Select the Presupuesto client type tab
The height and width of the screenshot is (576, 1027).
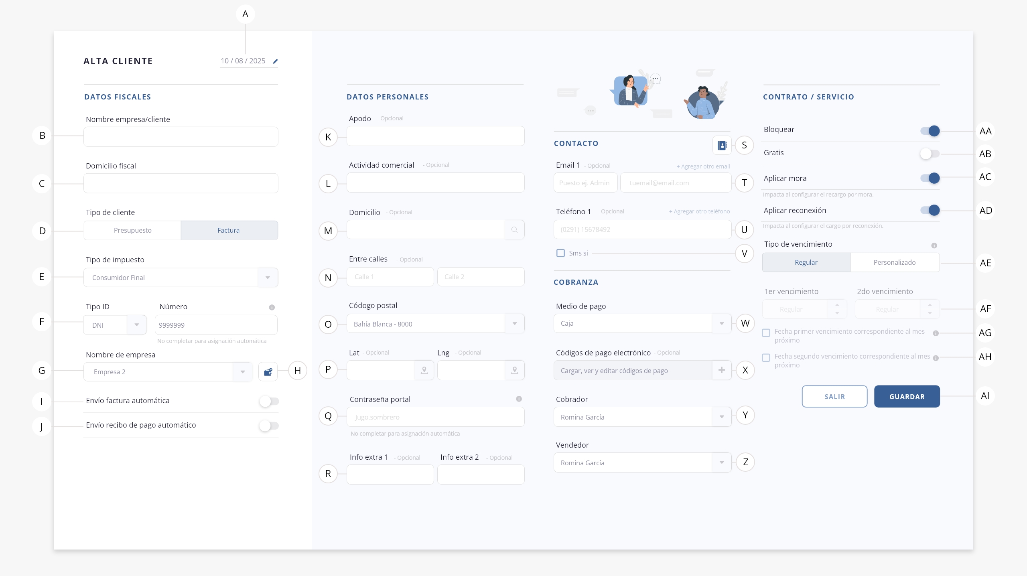(132, 230)
